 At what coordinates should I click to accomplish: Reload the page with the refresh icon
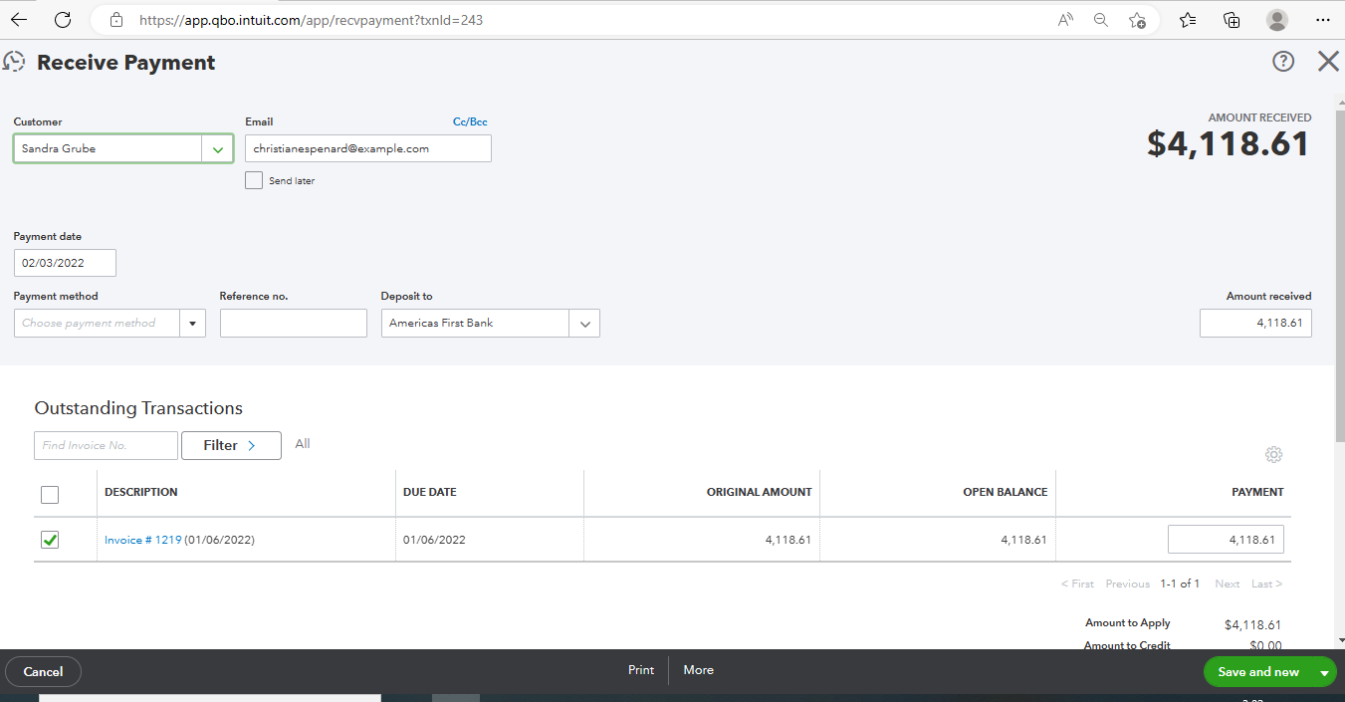click(x=62, y=19)
